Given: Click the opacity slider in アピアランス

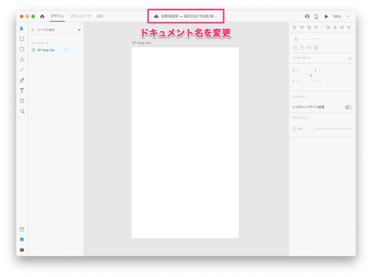Looking at the screenshot, I should [x=332, y=129].
